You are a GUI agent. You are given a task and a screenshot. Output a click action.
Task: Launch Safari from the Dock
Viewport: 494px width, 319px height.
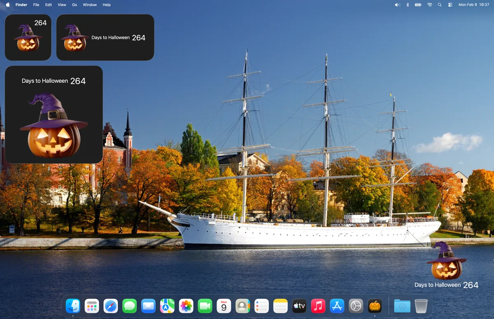click(x=111, y=306)
